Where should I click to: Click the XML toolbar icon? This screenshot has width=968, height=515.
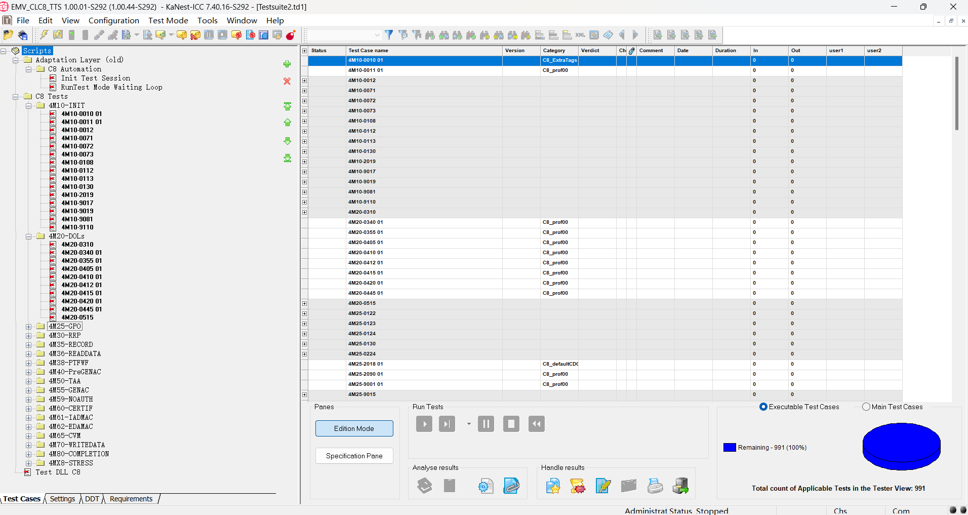point(580,35)
